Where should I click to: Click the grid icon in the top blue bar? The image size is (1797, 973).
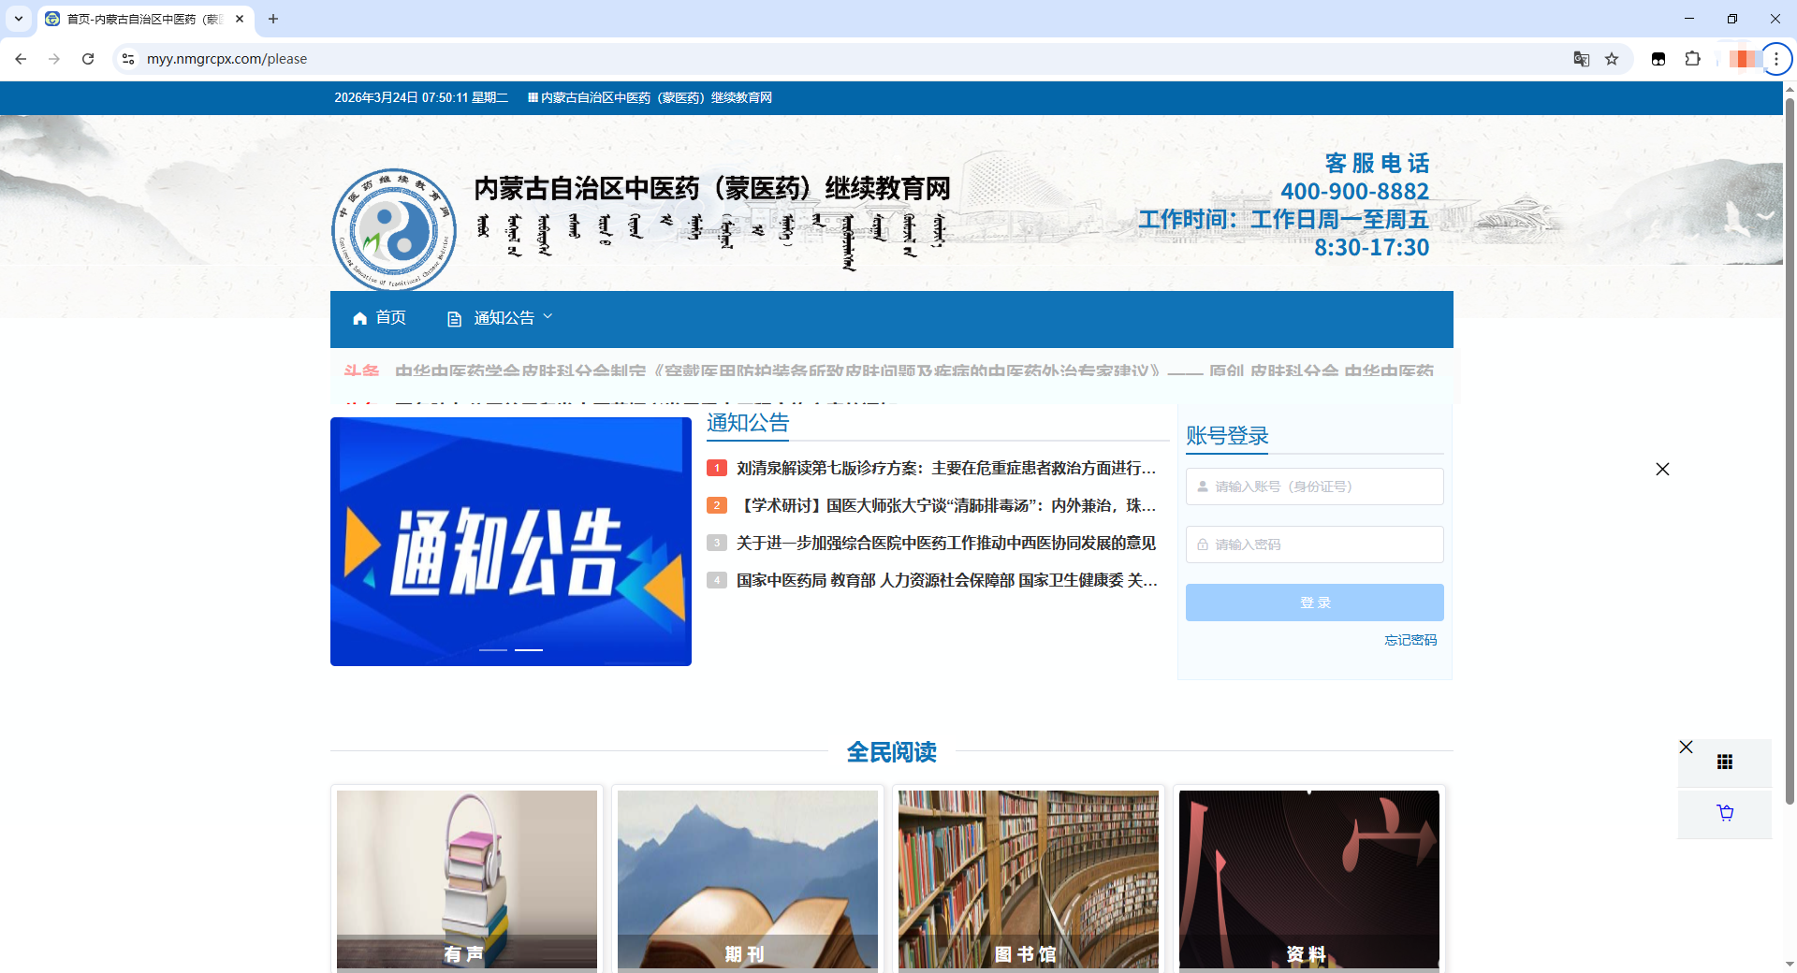(x=533, y=97)
